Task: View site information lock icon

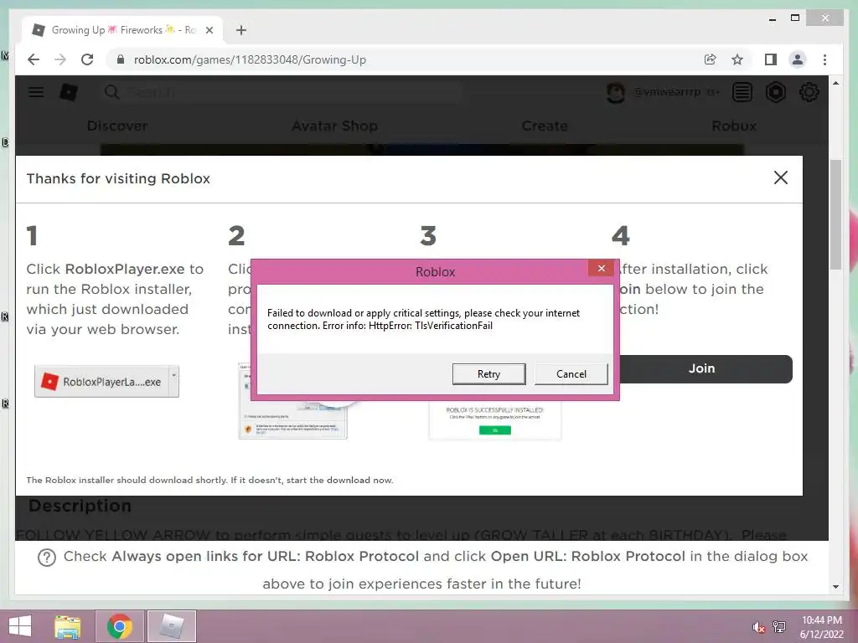Action: point(121,59)
